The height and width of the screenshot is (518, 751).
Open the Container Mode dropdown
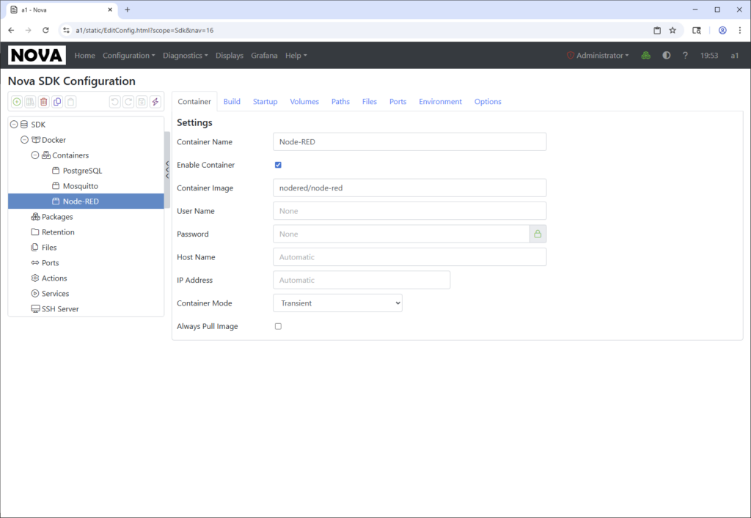pyautogui.click(x=337, y=303)
